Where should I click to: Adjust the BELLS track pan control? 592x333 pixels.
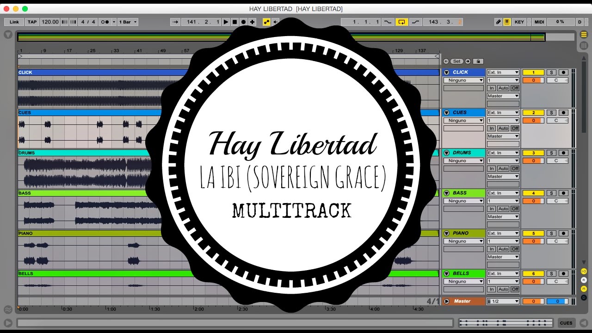[x=557, y=281]
